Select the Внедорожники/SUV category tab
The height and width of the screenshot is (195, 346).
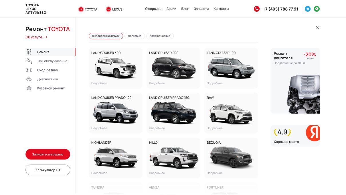106,36
